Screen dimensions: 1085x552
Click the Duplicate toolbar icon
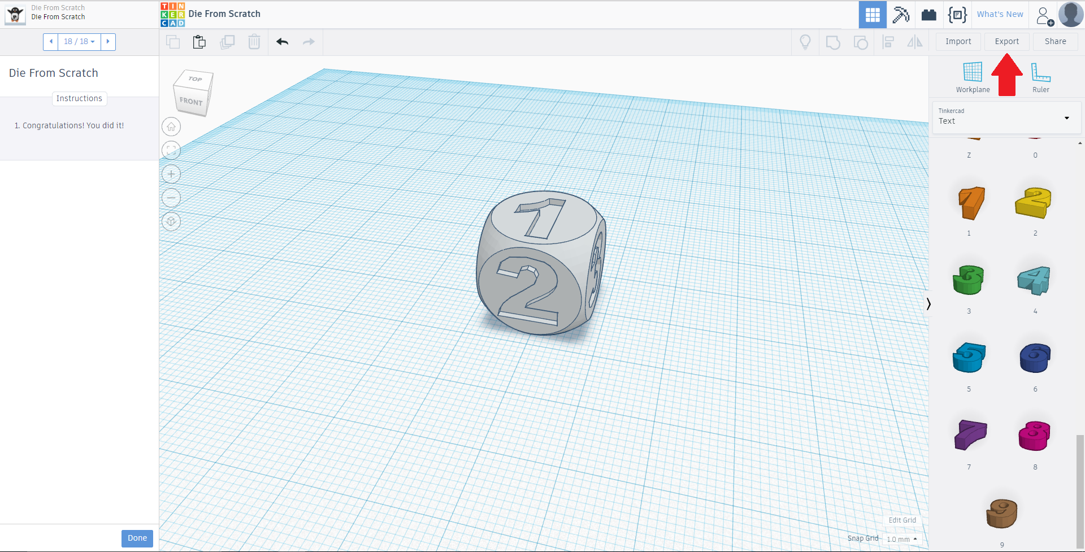[227, 42]
